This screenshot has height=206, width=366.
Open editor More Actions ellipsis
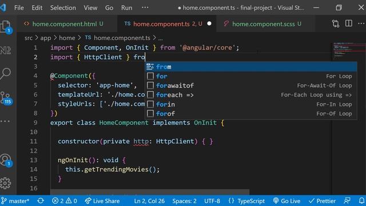(361, 23)
